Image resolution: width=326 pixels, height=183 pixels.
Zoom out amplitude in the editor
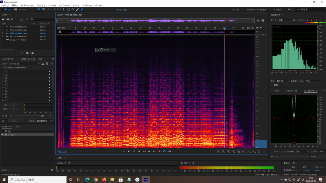[x=223, y=152]
